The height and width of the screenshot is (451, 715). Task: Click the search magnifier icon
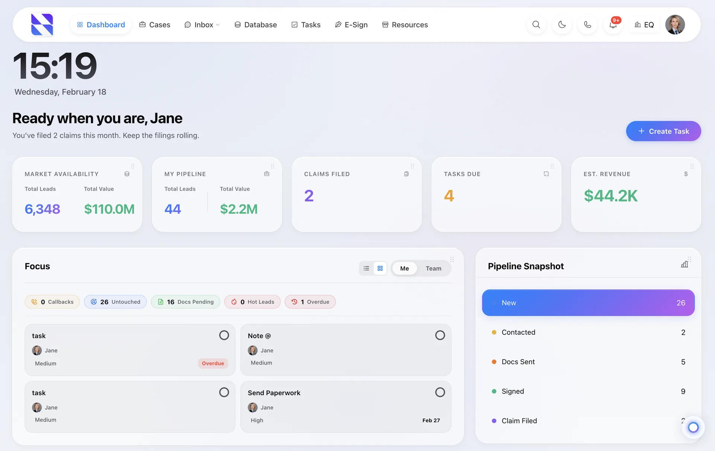tap(536, 25)
